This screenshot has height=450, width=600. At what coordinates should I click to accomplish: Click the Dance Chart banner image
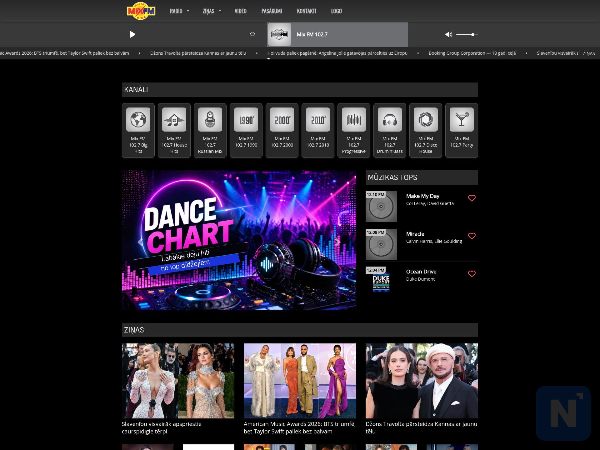tap(239, 240)
